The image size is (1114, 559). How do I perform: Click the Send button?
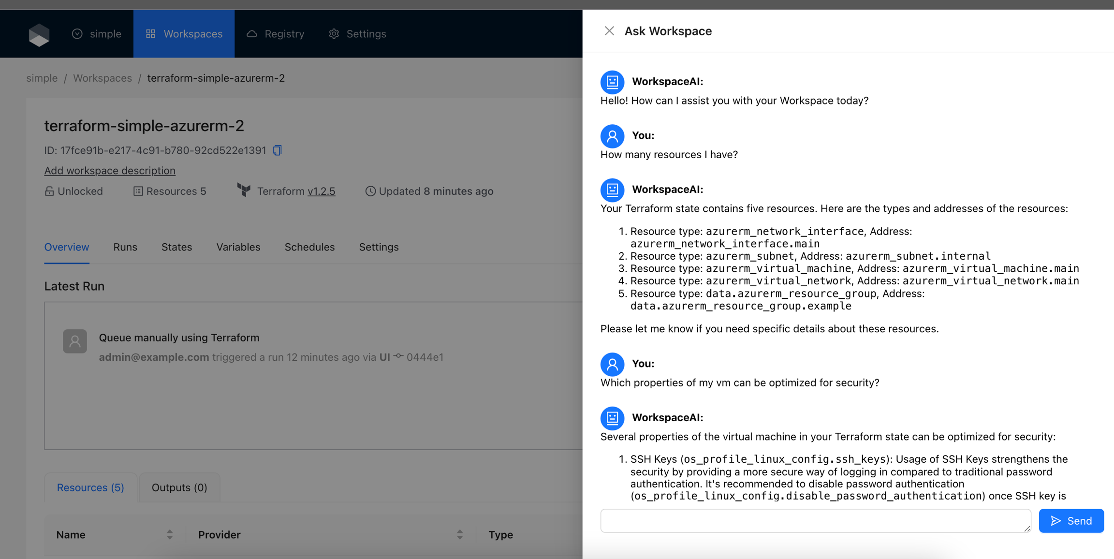(x=1071, y=521)
